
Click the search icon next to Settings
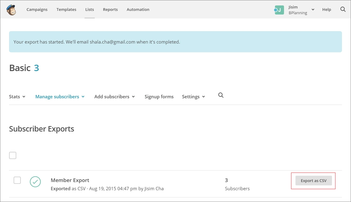pos(221,95)
